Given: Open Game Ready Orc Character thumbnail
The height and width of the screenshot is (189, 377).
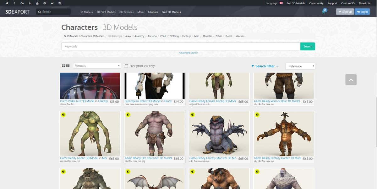Looking at the screenshot, I should 155,133.
